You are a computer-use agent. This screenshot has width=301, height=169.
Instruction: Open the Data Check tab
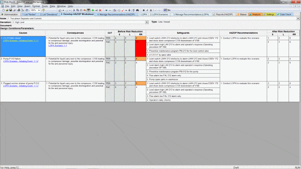(285, 14)
